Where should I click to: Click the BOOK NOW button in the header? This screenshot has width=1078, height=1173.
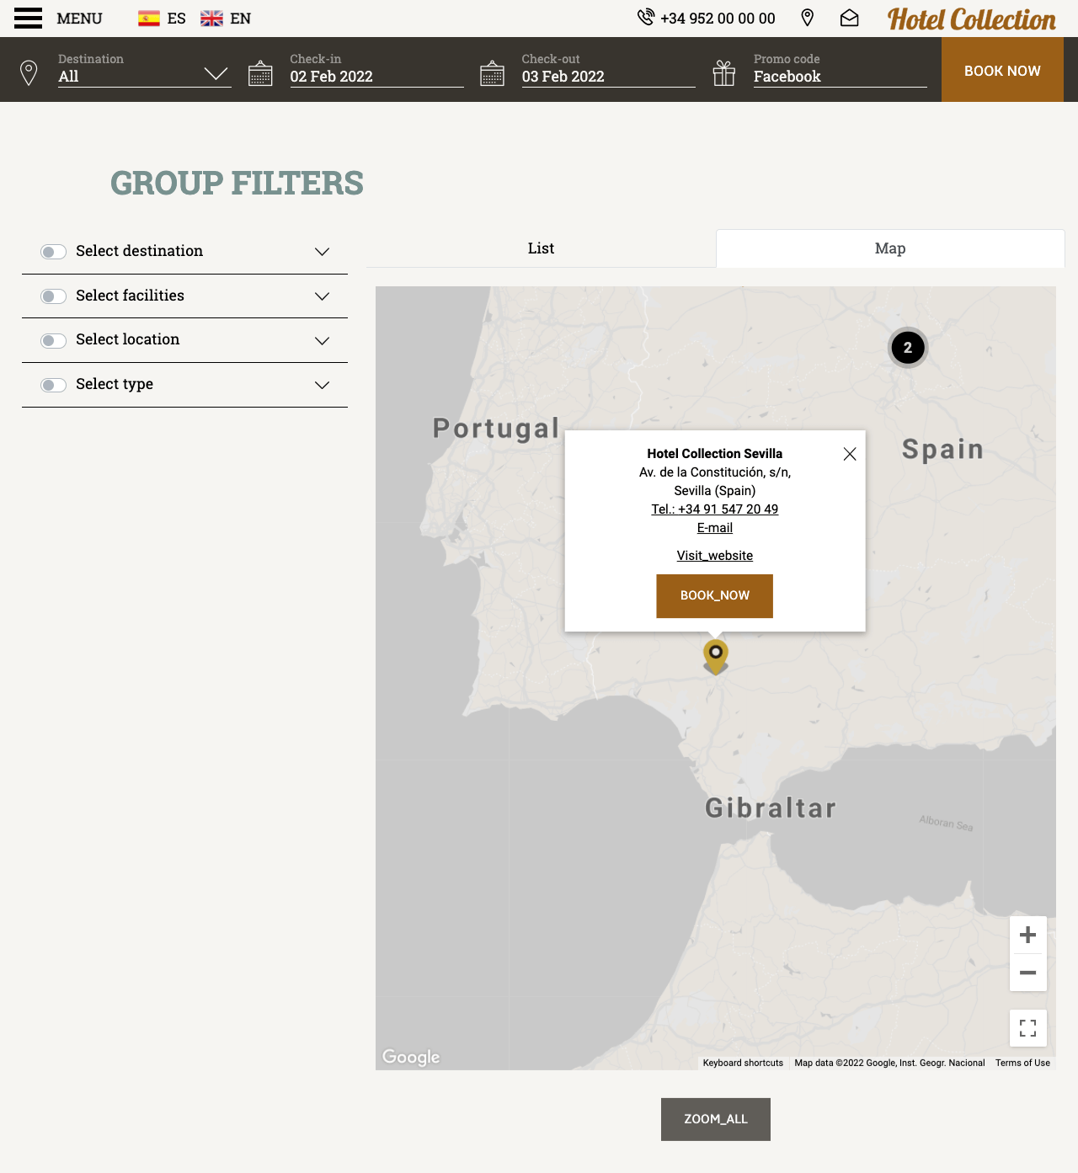1002,71
